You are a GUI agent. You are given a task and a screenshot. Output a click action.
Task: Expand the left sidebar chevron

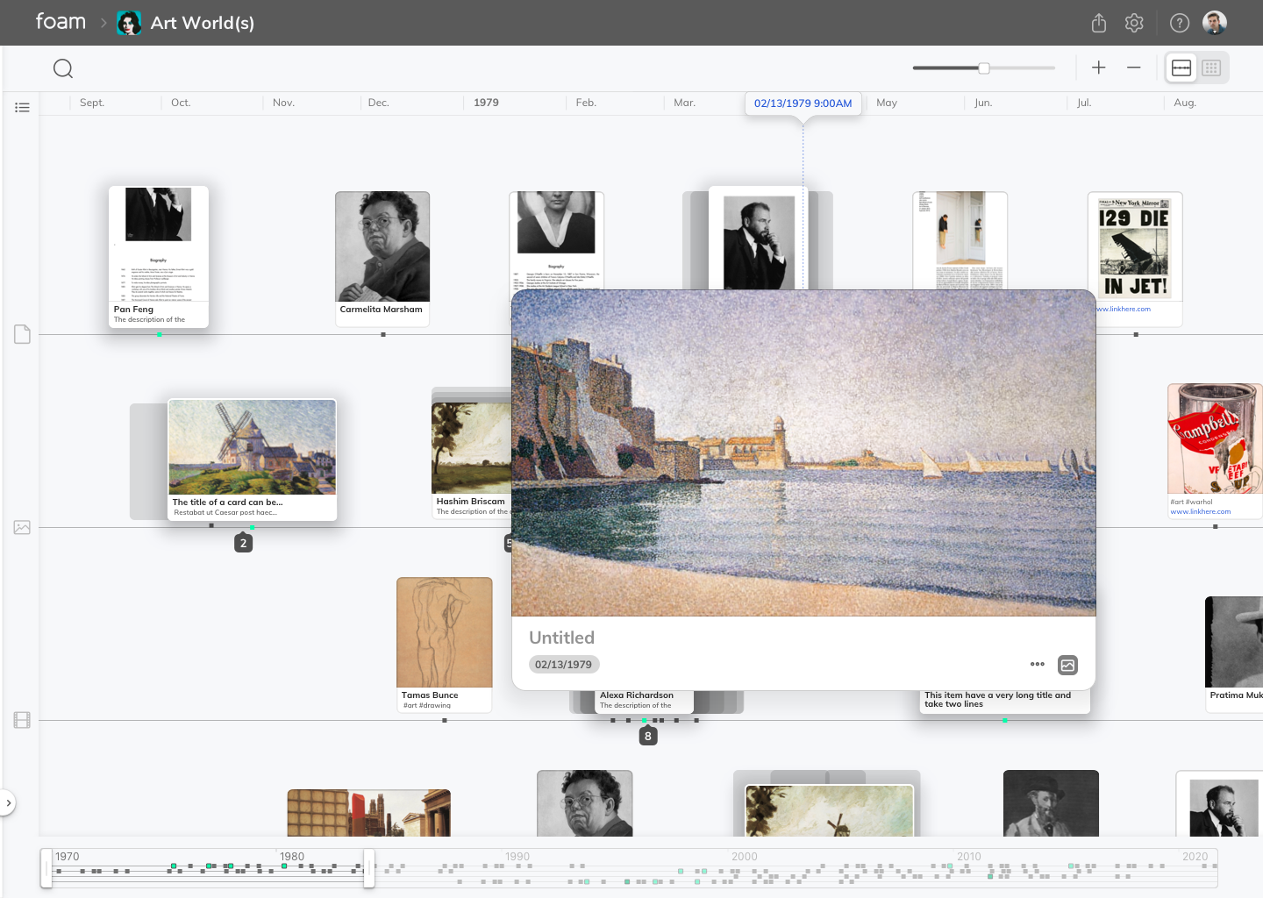tap(8, 802)
